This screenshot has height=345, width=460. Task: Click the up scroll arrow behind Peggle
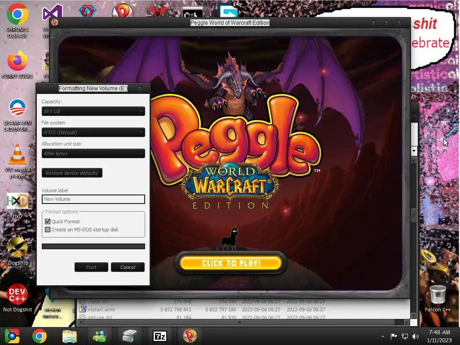(414, 160)
